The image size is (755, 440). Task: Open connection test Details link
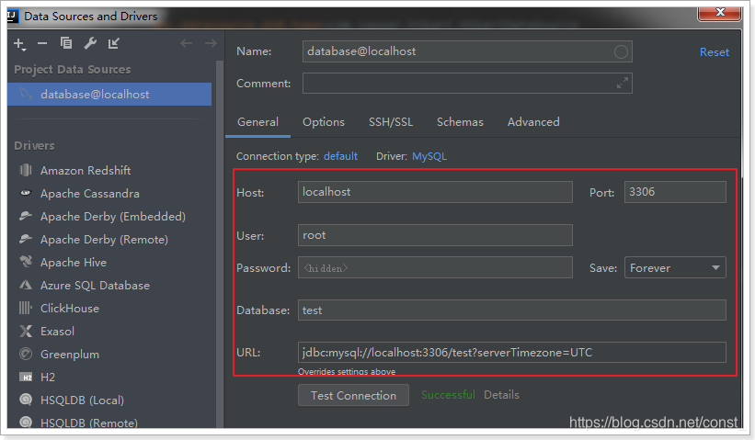(501, 395)
